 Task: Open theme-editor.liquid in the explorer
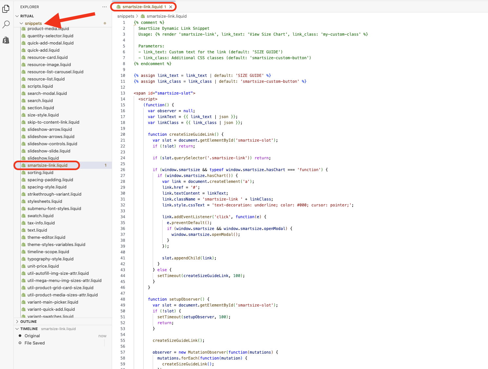click(x=46, y=237)
